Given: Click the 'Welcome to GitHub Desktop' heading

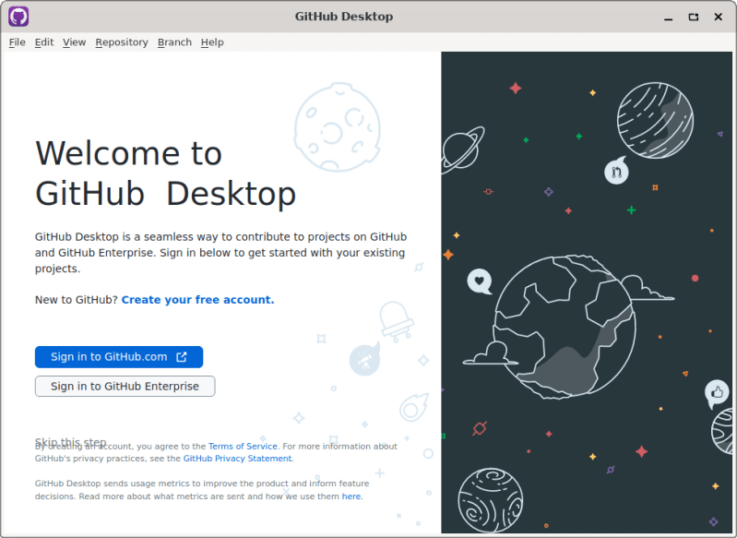Looking at the screenshot, I should click(x=165, y=173).
